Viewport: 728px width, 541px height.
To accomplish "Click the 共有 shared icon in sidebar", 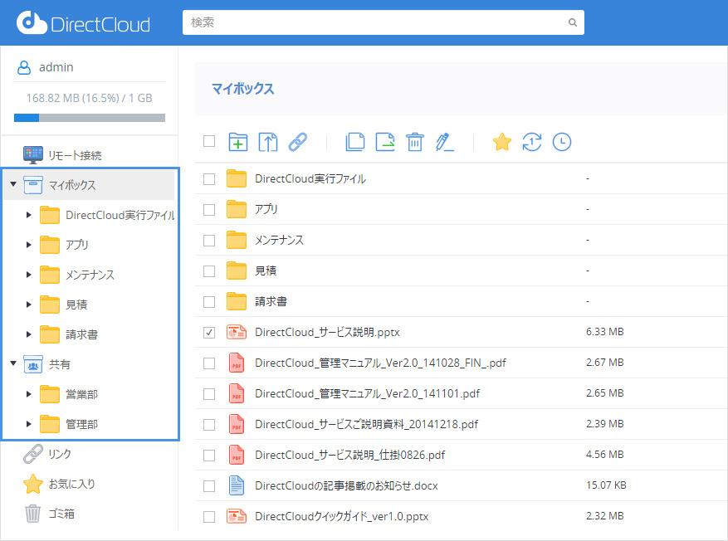I will click(33, 364).
